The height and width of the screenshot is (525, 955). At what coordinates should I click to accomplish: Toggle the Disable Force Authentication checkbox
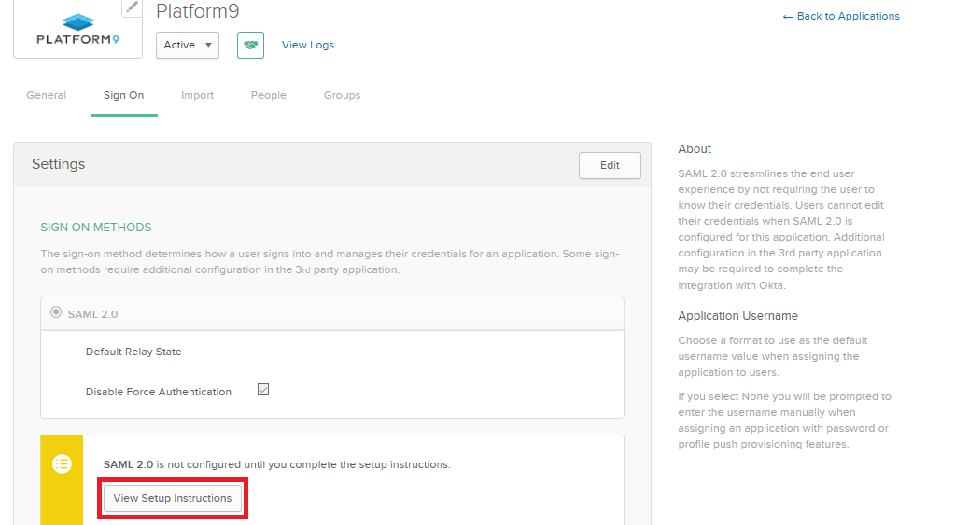click(x=263, y=390)
